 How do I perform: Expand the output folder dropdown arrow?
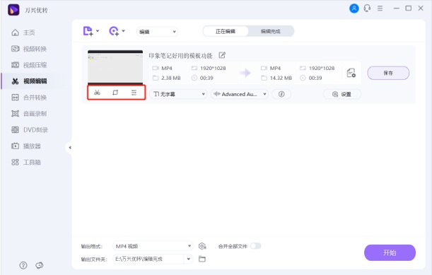point(189,259)
